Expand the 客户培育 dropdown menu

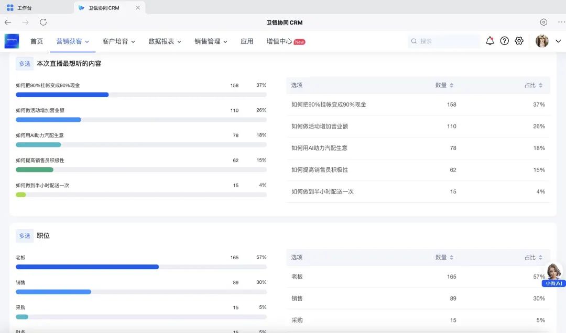tap(118, 41)
